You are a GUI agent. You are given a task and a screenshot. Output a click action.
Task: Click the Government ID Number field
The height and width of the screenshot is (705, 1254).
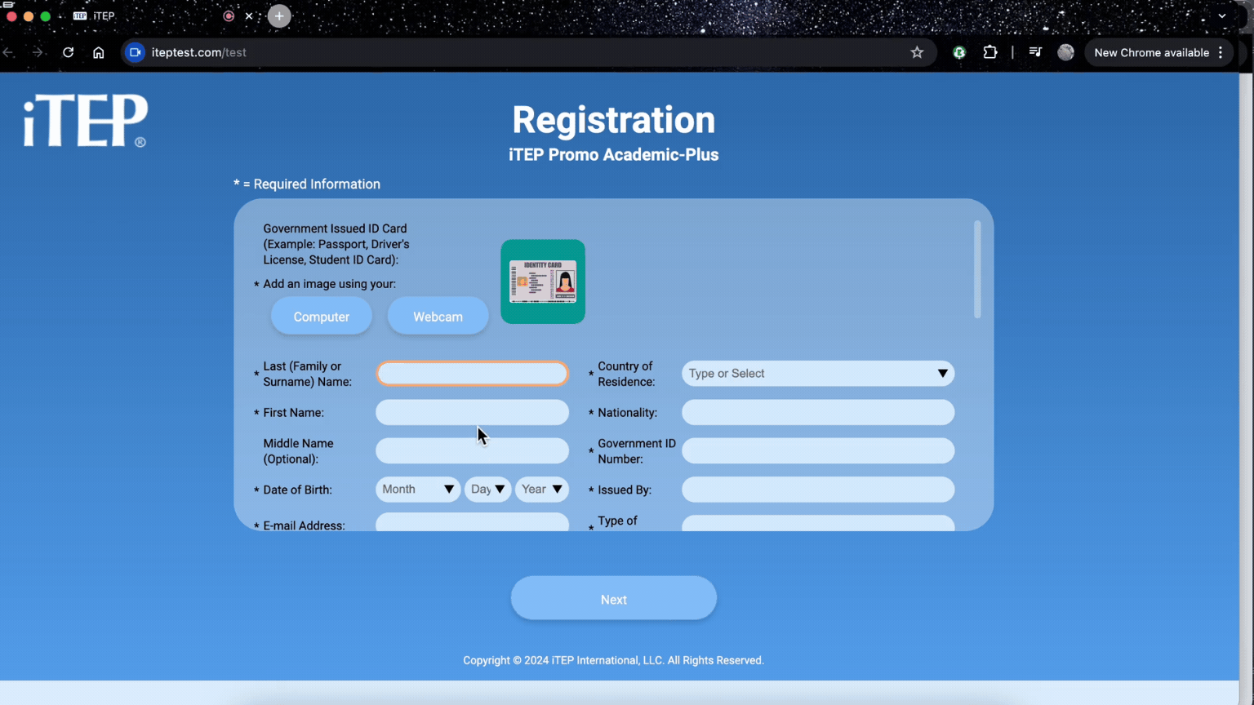[x=818, y=450]
